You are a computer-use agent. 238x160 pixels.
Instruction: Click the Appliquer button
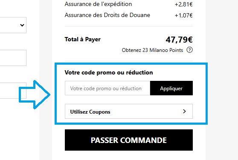pos(171,88)
